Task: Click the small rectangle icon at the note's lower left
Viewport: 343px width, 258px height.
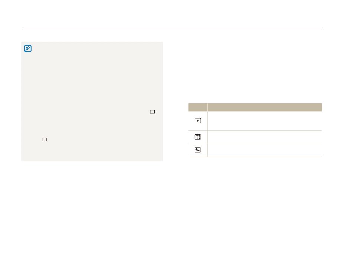Action: click(x=44, y=140)
